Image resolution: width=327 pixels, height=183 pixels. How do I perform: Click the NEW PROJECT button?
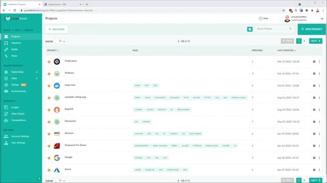(x=312, y=29)
